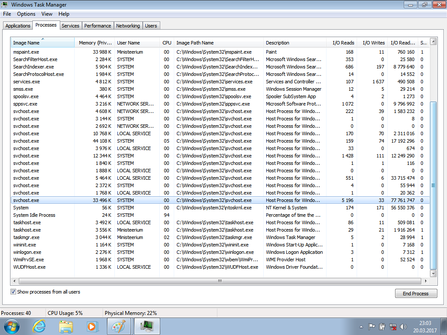
Task: Select SearchIndexer.exe process
Action: 220,67
